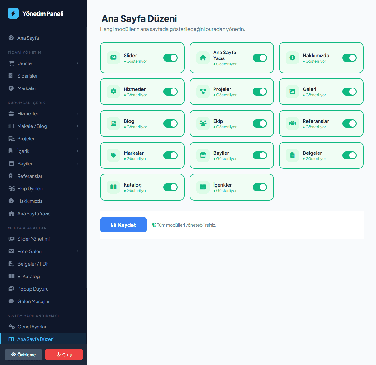Go to Siparişler in the sidebar

[x=27, y=76]
